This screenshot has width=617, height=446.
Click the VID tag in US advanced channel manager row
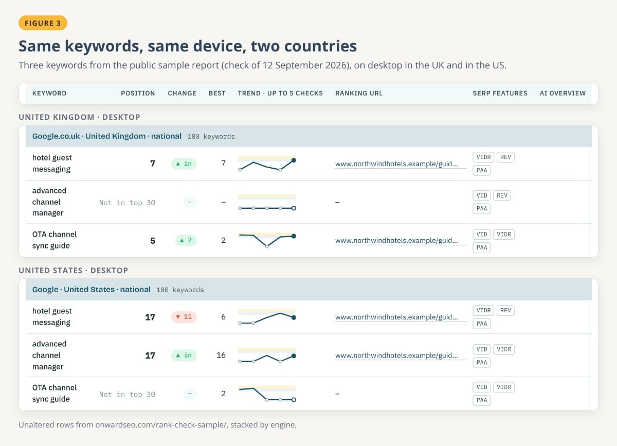pyautogui.click(x=482, y=349)
